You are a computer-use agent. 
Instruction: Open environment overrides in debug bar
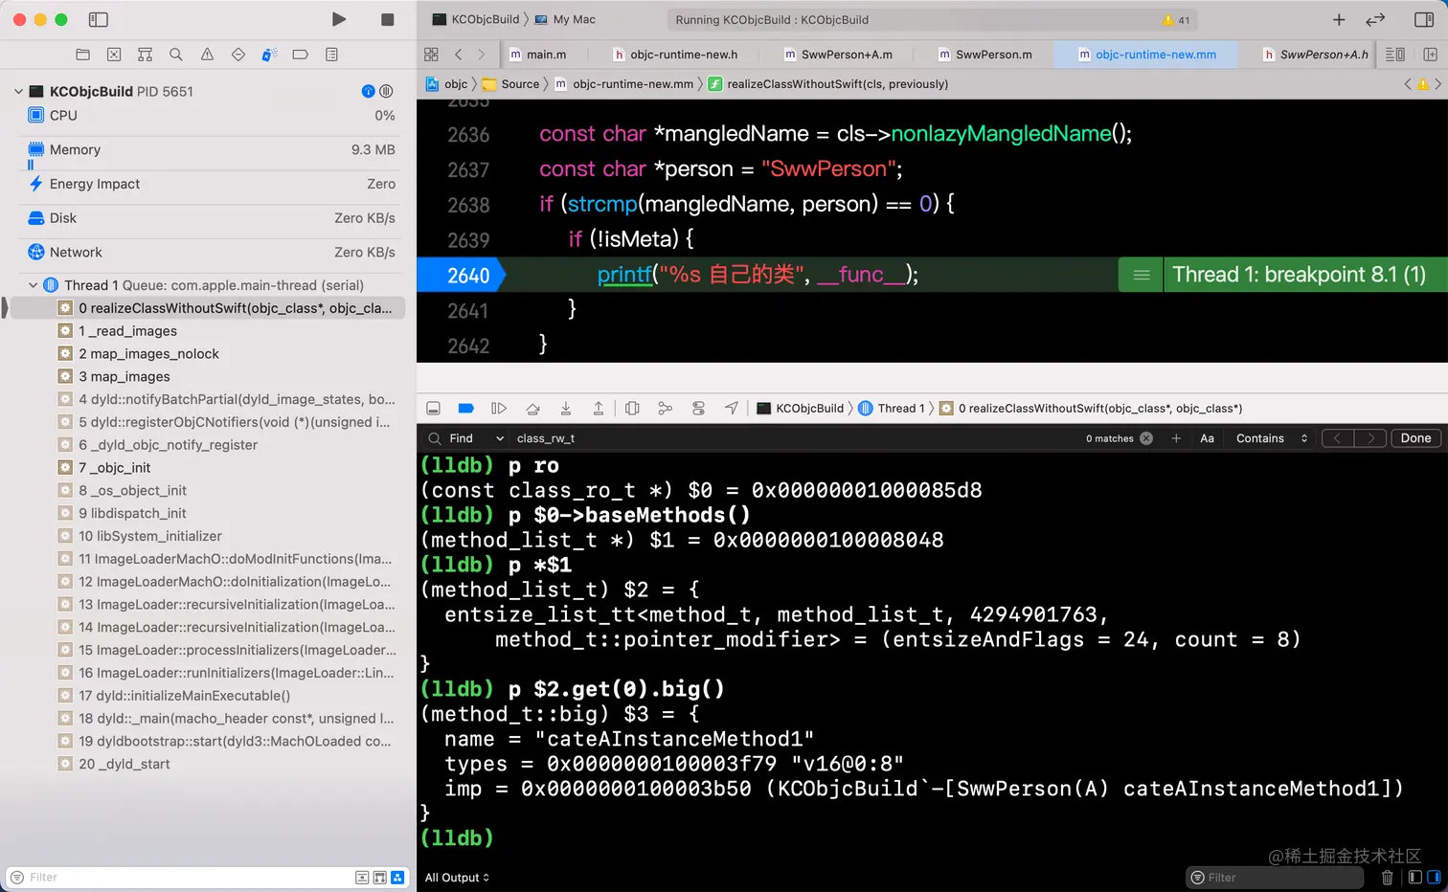coord(699,409)
